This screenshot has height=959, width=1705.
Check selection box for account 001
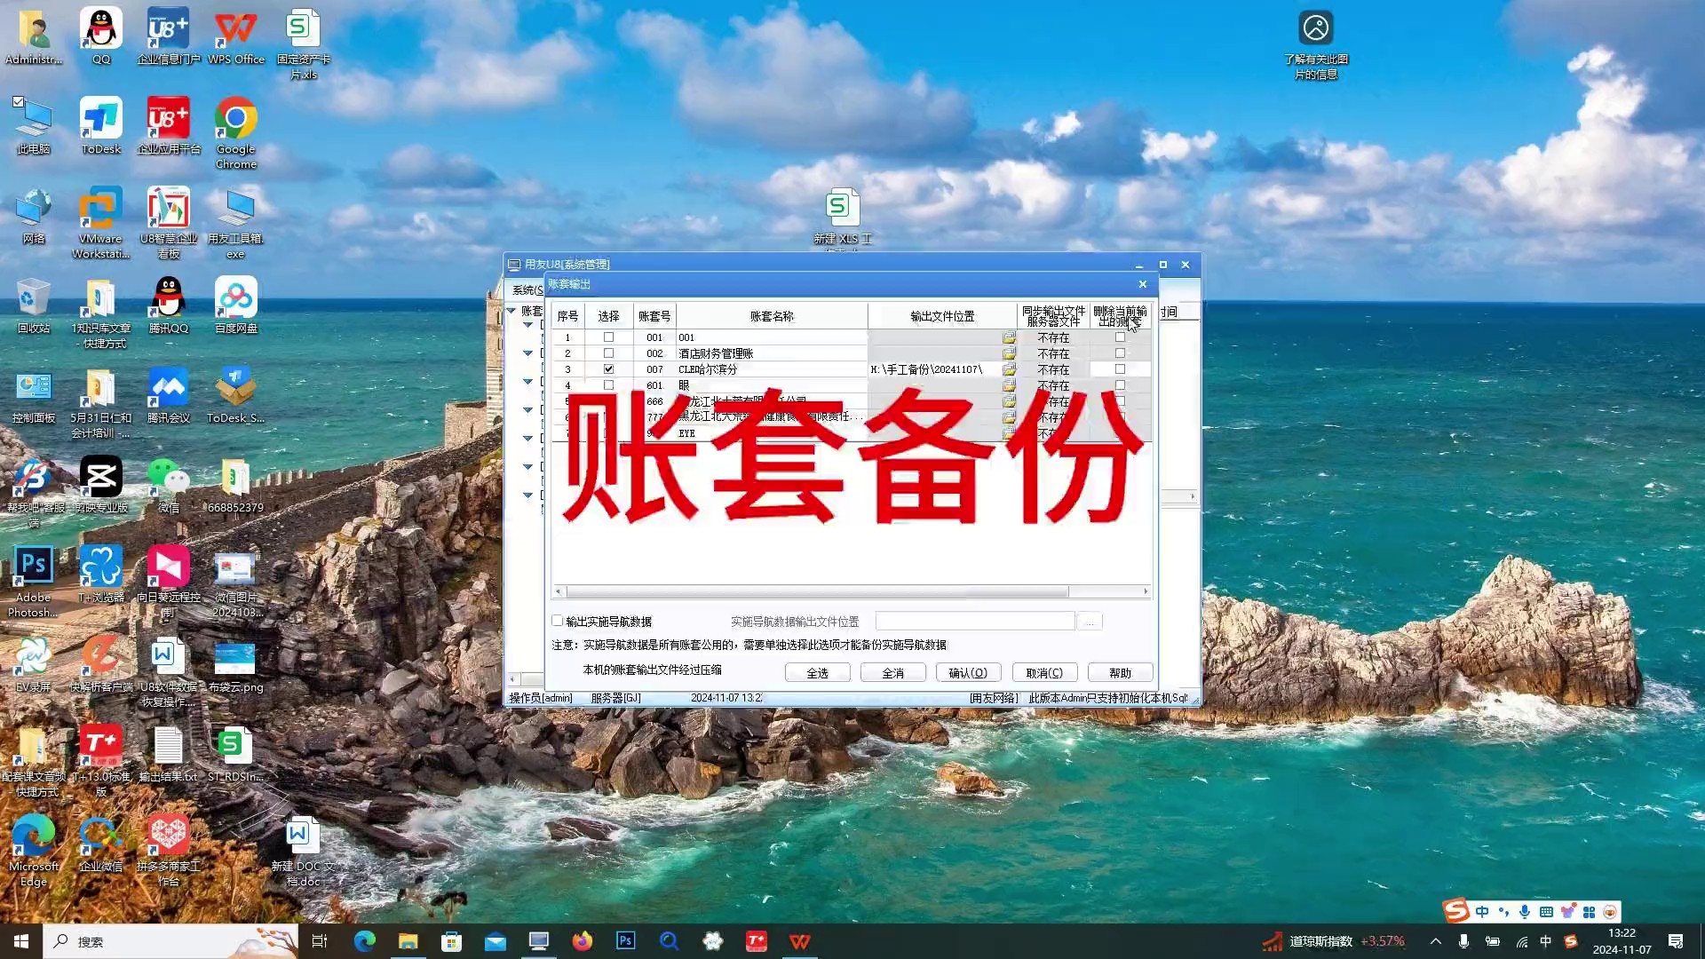[x=608, y=337]
